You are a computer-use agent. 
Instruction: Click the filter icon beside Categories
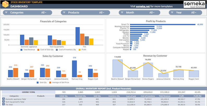coord(6,13)
